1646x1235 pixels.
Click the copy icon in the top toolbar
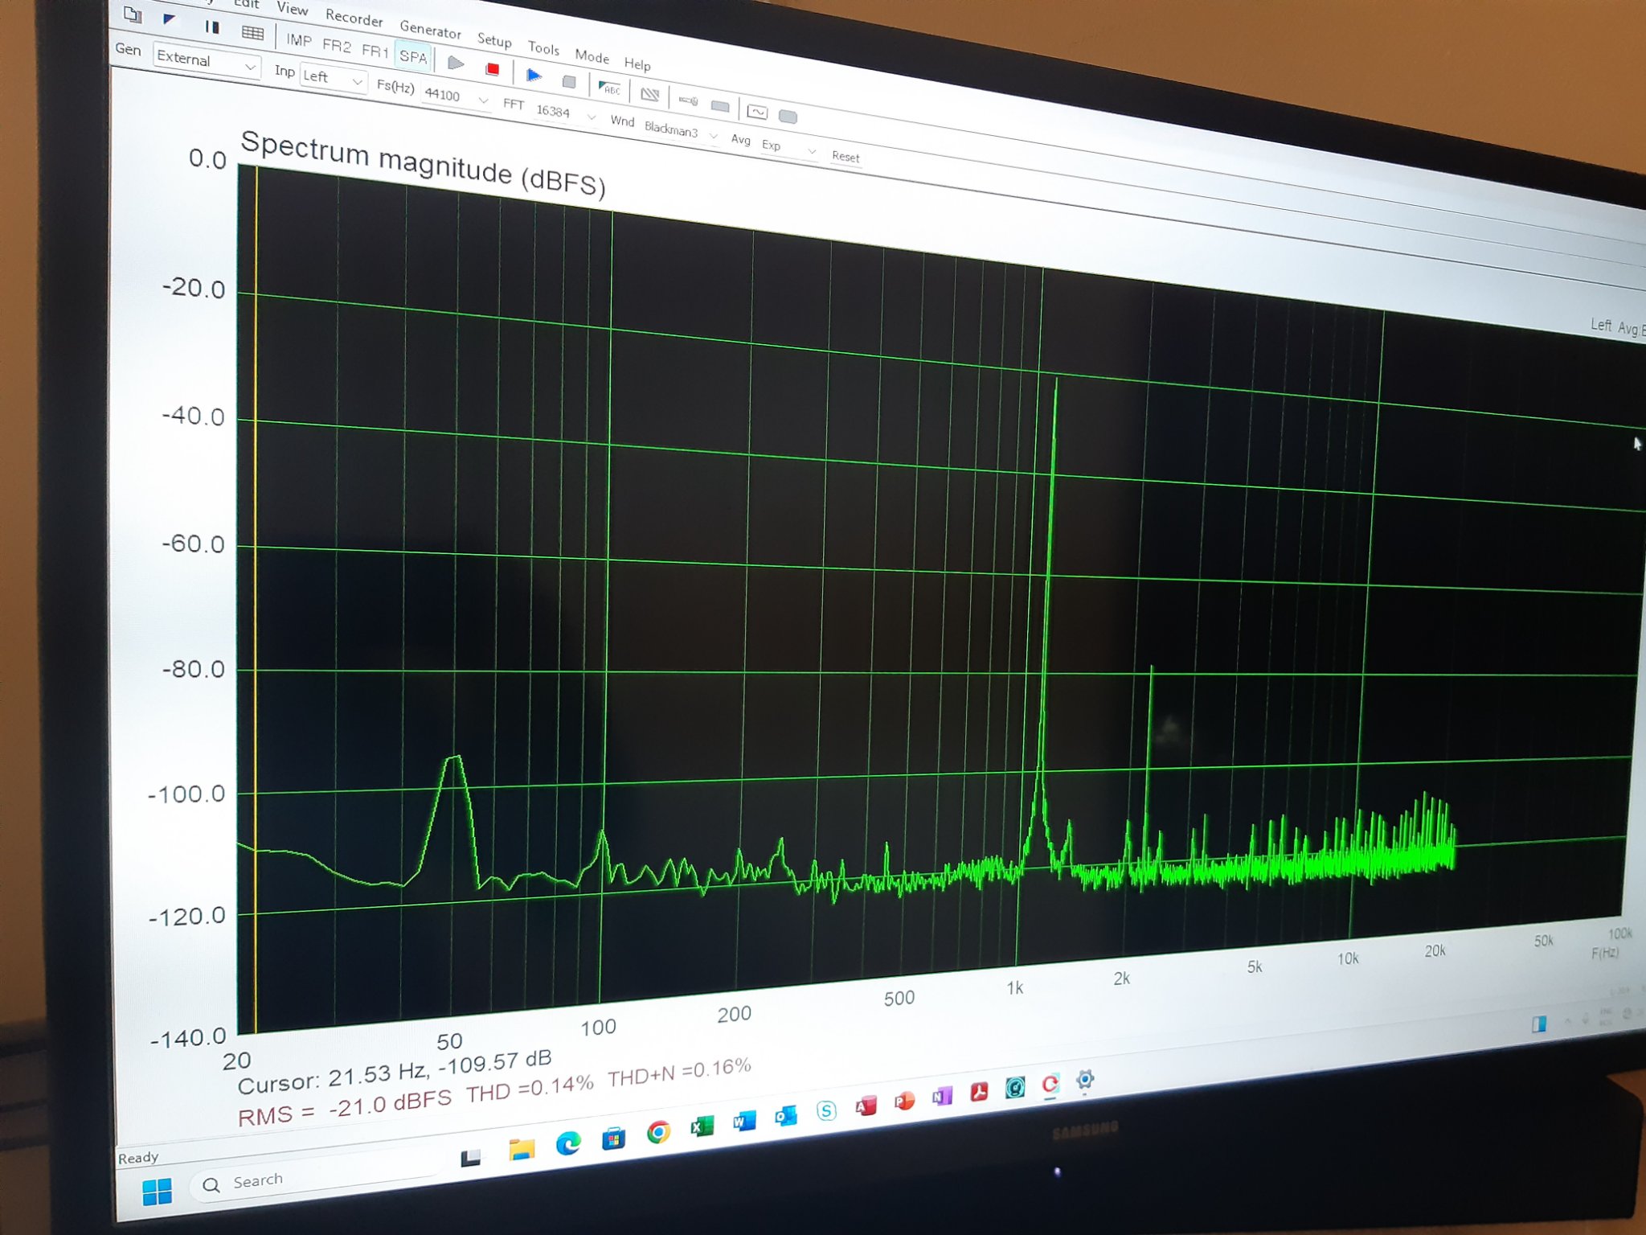pos(133,14)
